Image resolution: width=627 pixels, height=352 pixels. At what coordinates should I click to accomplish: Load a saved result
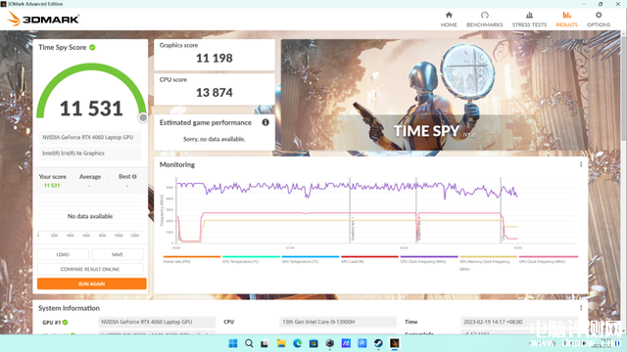63,254
